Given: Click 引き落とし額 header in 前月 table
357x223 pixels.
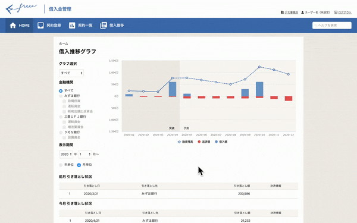Looking at the screenshot, I should (242, 186).
